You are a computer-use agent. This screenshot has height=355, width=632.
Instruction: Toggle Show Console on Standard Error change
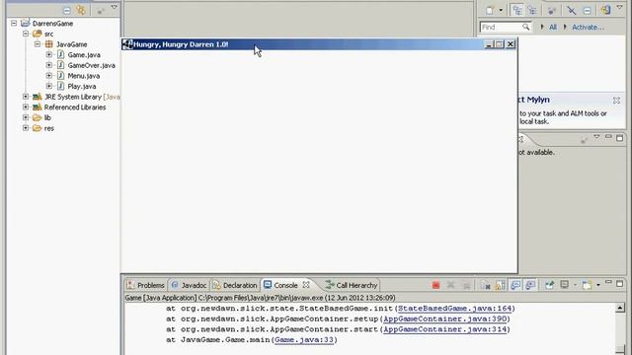[x=530, y=285]
